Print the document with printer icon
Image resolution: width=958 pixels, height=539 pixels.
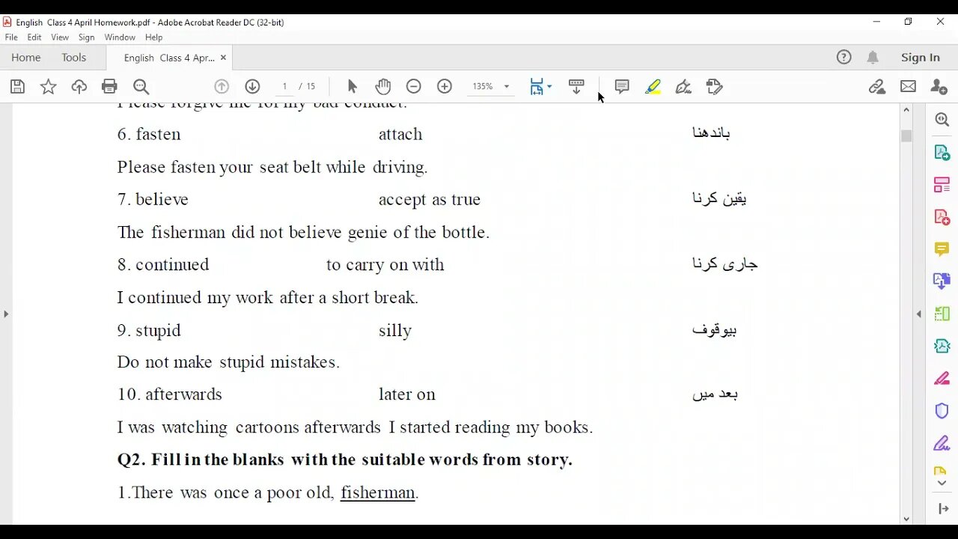[x=110, y=87]
